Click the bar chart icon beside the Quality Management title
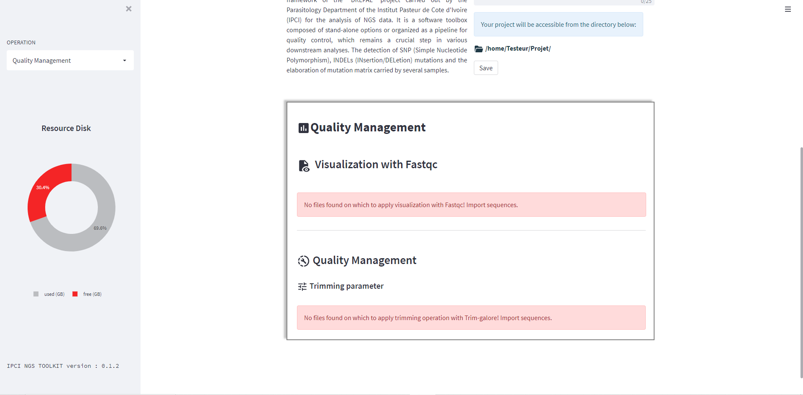803x395 pixels. 303,128
